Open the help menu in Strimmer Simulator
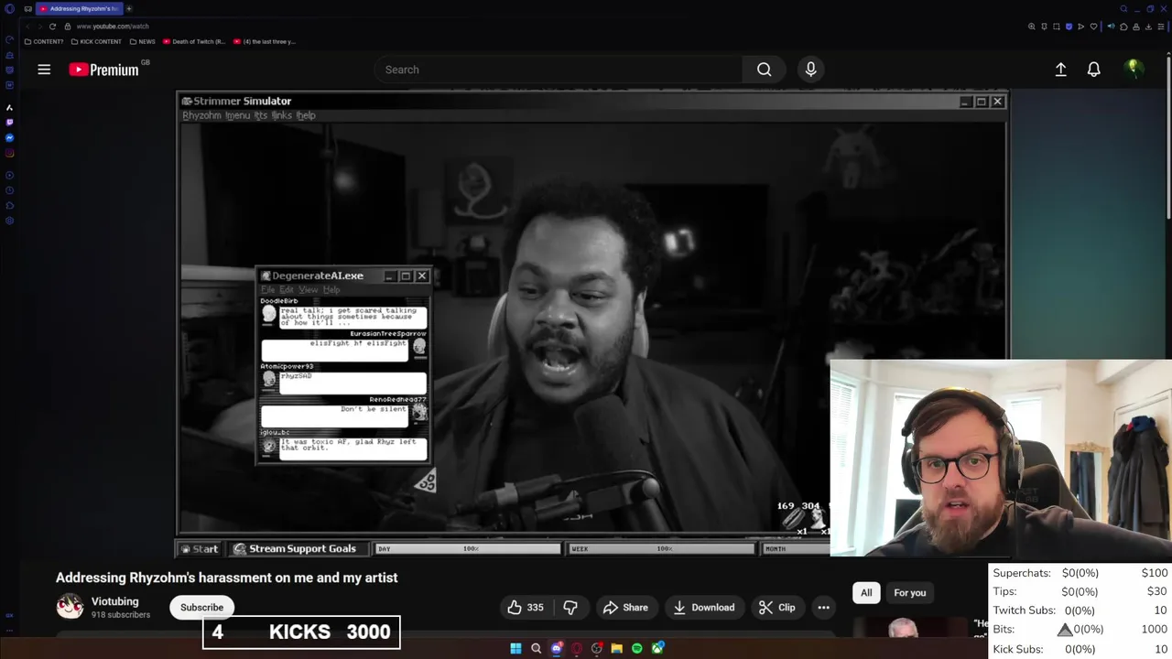 click(306, 115)
